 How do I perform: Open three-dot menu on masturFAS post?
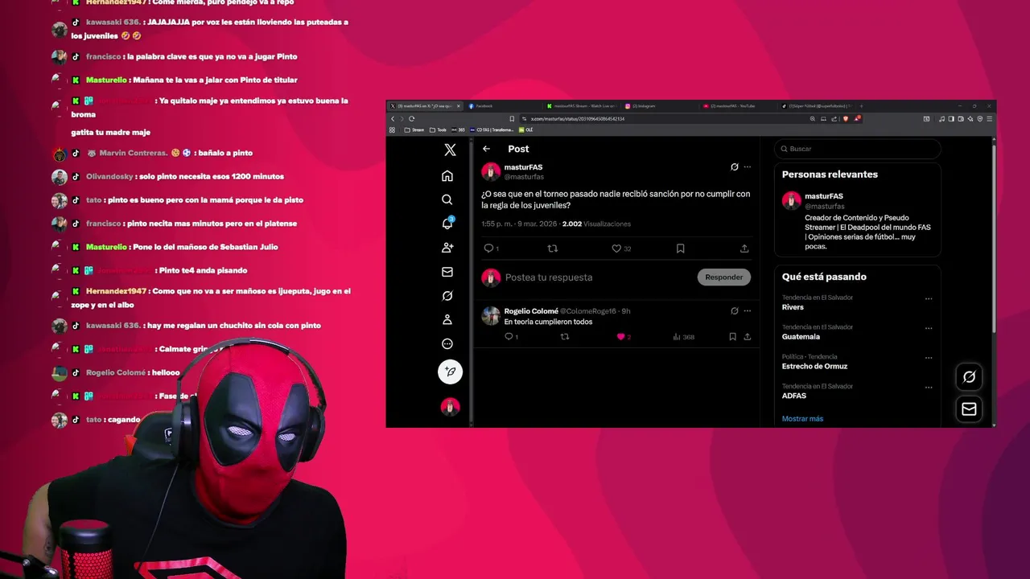click(748, 167)
